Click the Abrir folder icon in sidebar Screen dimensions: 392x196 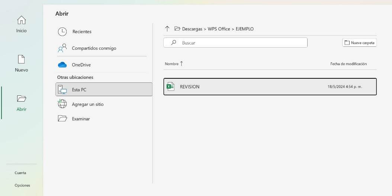pos(22,98)
